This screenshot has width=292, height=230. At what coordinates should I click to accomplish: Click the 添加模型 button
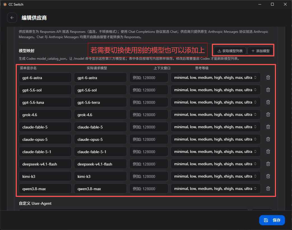pyautogui.click(x=260, y=51)
